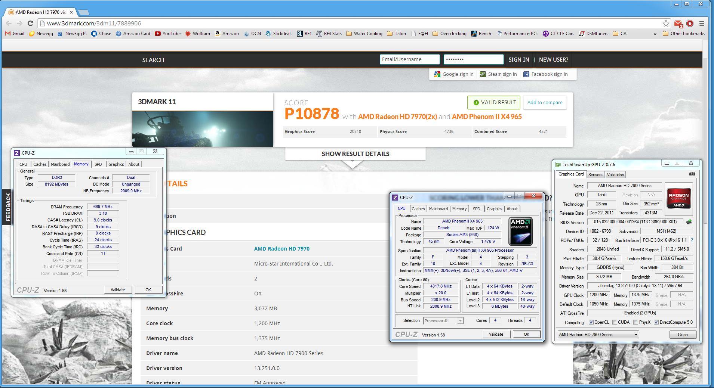The image size is (714, 388).
Task: Click Validate in the memory CPU-Z window
Action: point(118,290)
